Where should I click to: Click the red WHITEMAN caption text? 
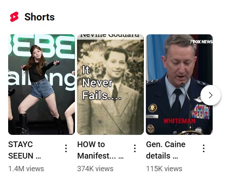point(179,121)
